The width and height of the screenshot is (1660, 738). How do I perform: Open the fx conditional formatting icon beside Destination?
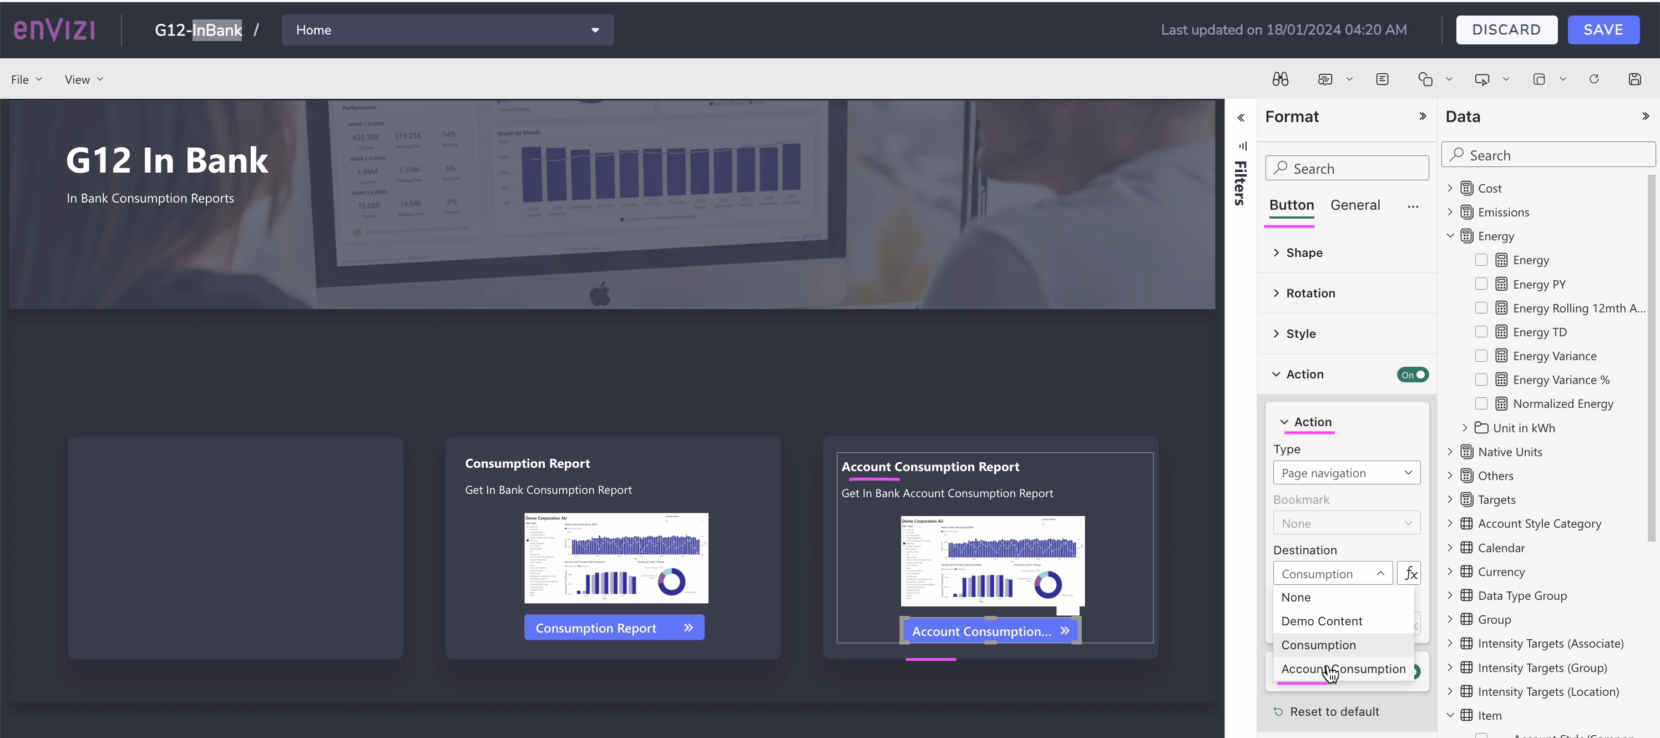pos(1409,573)
